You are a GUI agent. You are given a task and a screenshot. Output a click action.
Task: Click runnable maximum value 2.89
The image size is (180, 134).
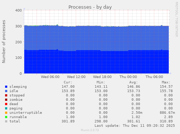(168, 117)
